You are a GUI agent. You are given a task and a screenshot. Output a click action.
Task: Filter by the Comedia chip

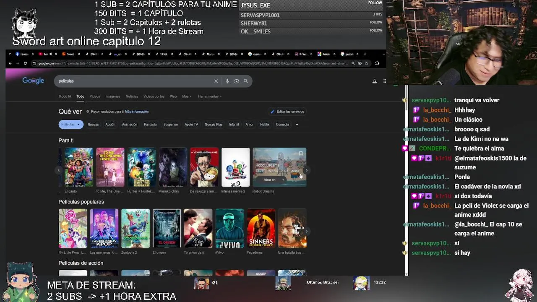coord(282,124)
